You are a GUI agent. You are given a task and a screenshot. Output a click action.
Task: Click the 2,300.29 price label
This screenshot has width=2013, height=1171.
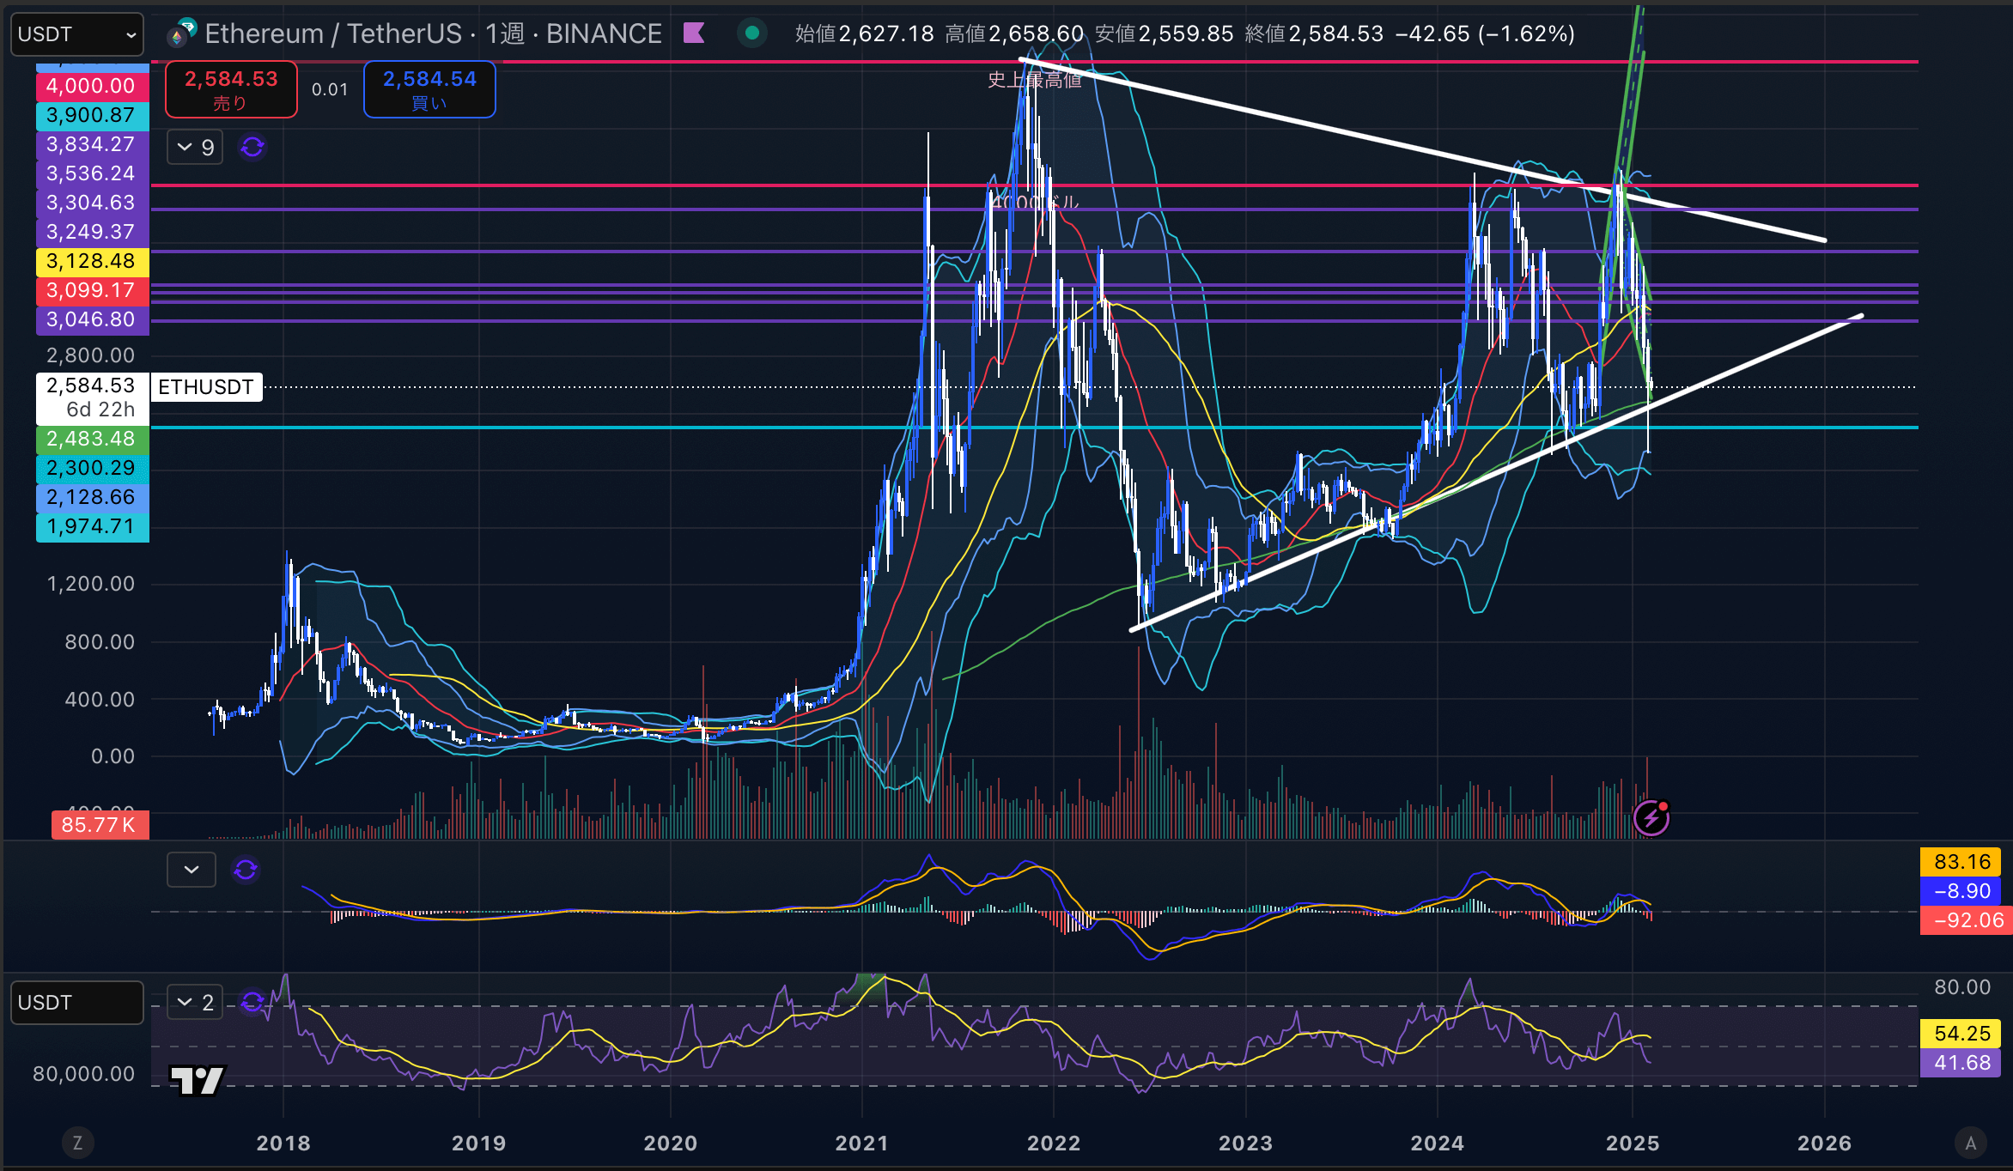92,468
